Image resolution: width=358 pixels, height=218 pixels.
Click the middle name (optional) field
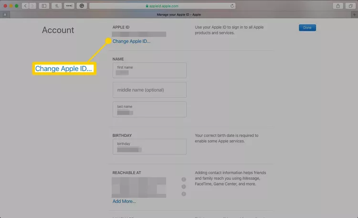(x=149, y=90)
